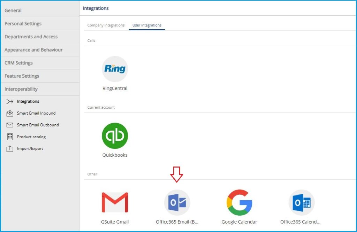Click the Calls section heading
This screenshot has height=232, width=357.
coord(91,40)
